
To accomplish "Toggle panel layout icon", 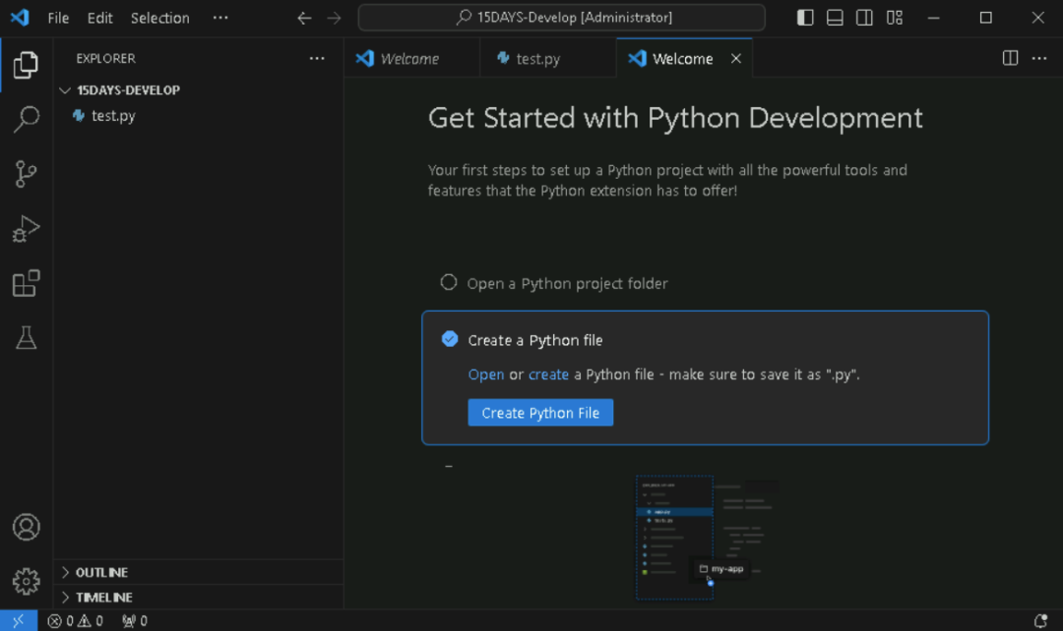I will point(835,18).
